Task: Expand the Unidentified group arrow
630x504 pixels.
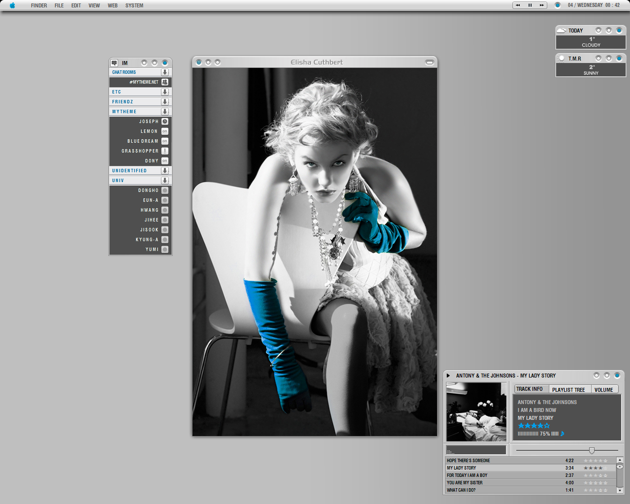Action: click(x=165, y=171)
